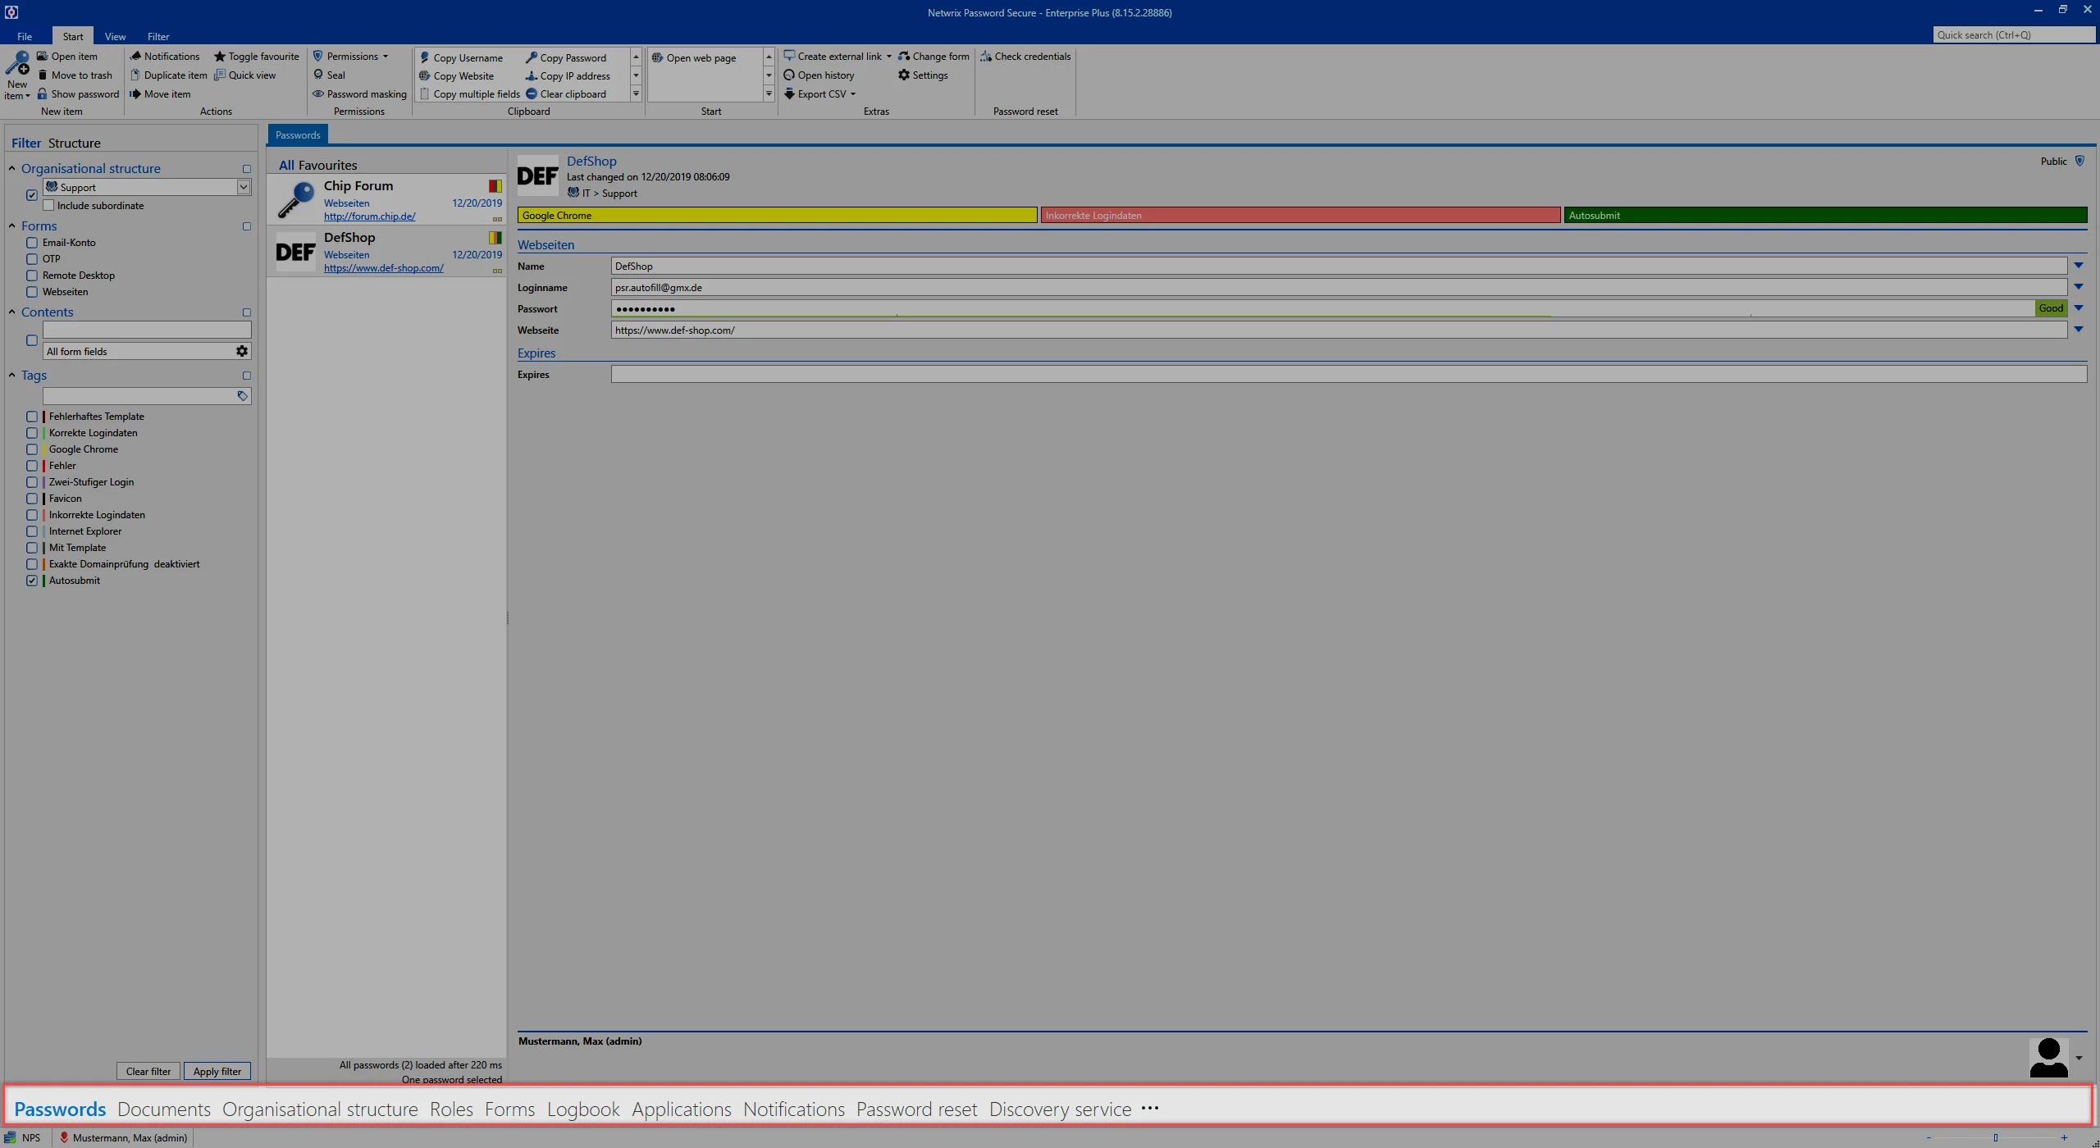Open ribbon Settings gear

tap(904, 75)
